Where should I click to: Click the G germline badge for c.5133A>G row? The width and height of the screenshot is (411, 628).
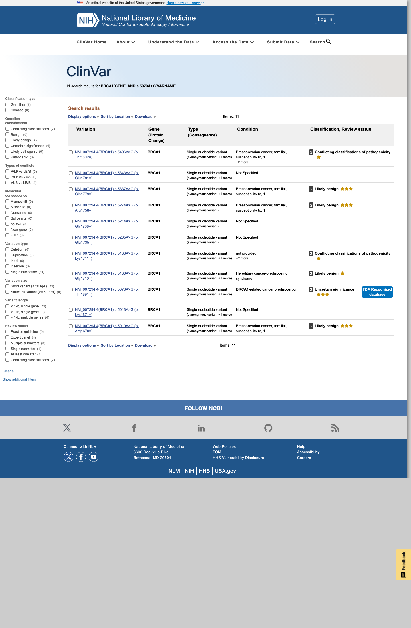(311, 253)
